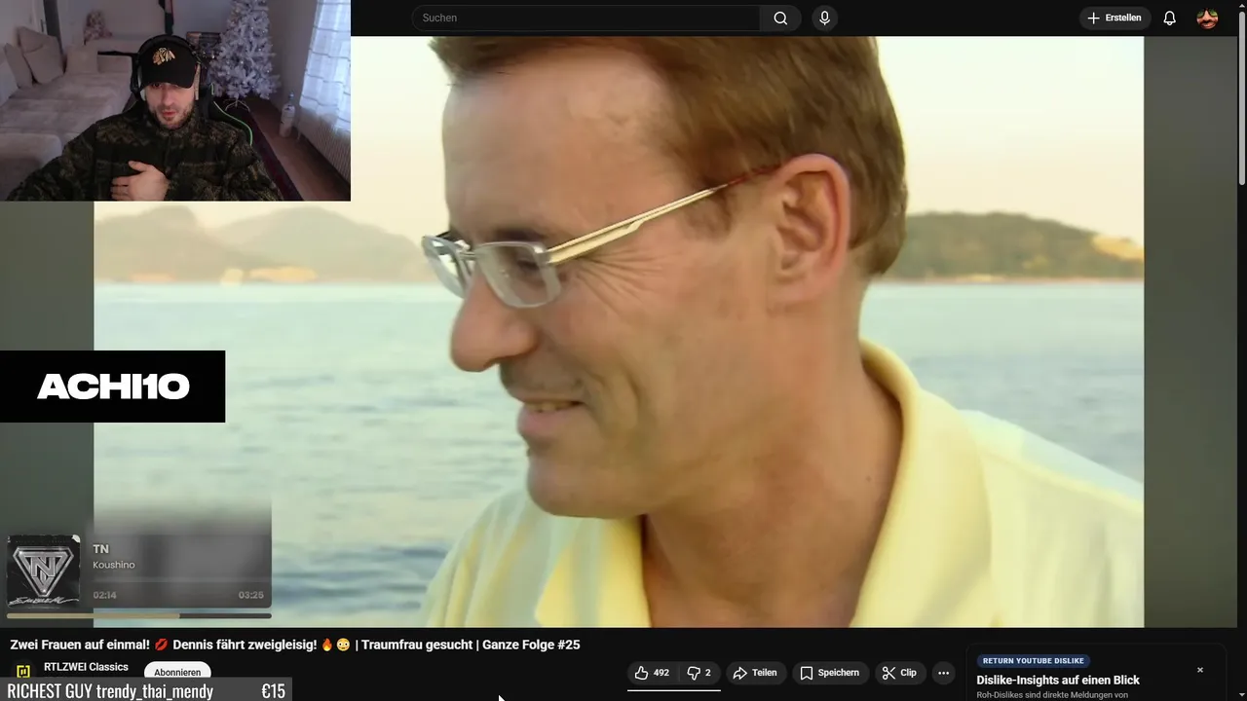This screenshot has height=701, width=1247.
Task: Click the webcam overlay thumbnail
Action: [x=175, y=100]
